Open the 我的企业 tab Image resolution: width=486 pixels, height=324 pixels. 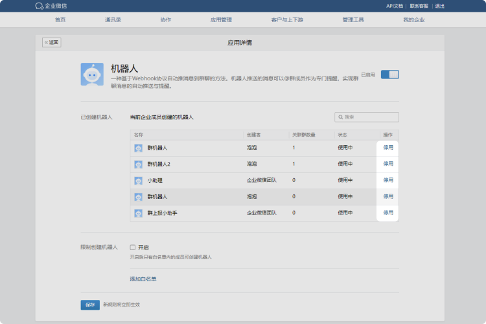(x=413, y=20)
